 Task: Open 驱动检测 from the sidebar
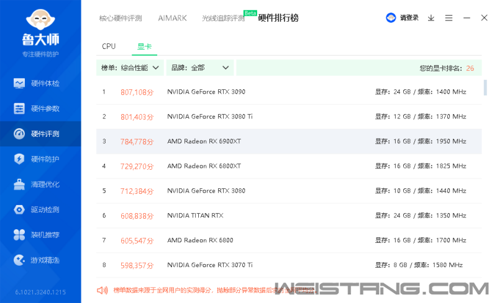(40, 209)
